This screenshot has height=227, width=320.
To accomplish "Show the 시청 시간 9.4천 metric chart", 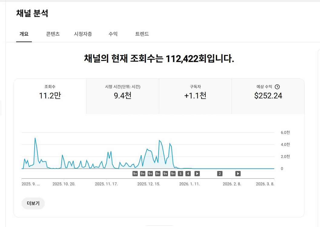I will (x=123, y=96).
